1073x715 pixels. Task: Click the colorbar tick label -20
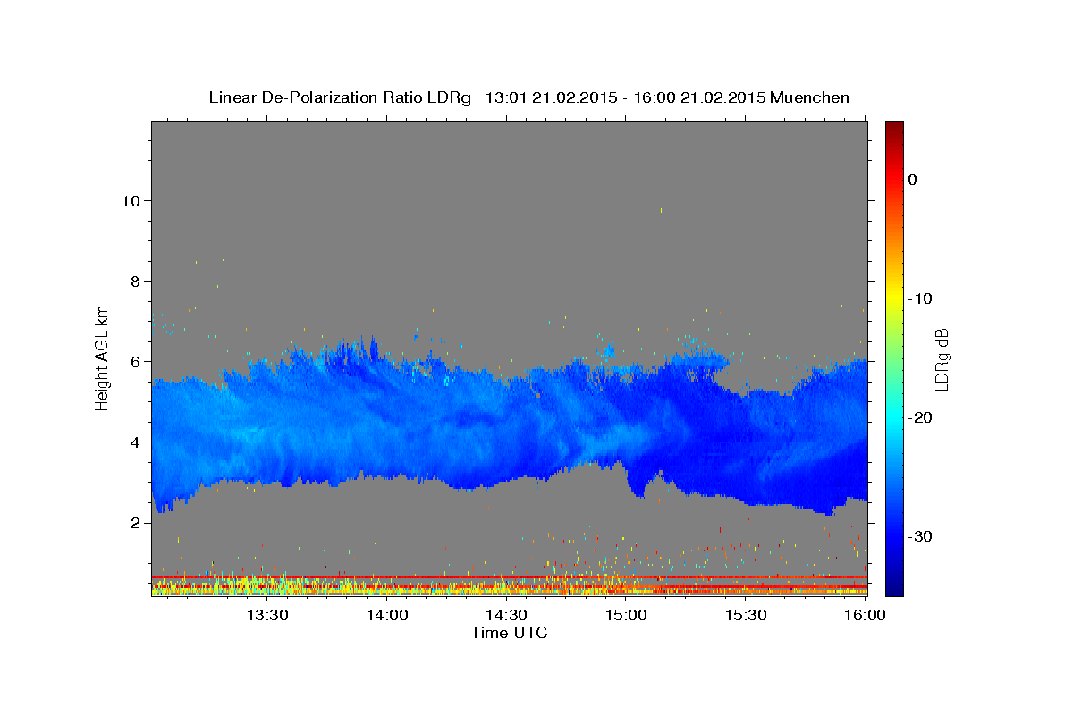(x=919, y=417)
